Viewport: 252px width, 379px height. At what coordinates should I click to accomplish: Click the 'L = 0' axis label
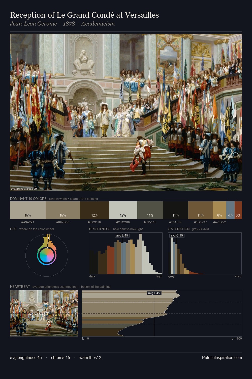coord(85,339)
